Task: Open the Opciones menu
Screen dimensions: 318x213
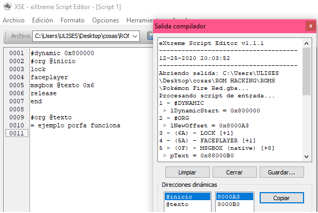Action: [x=105, y=20]
